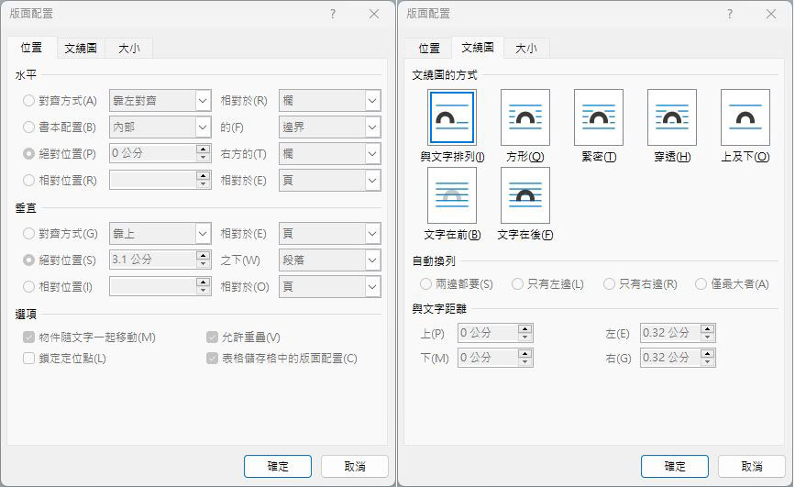Pick the 文字在後 behind text icon
Screen dimensions: 795x487
tap(524, 195)
